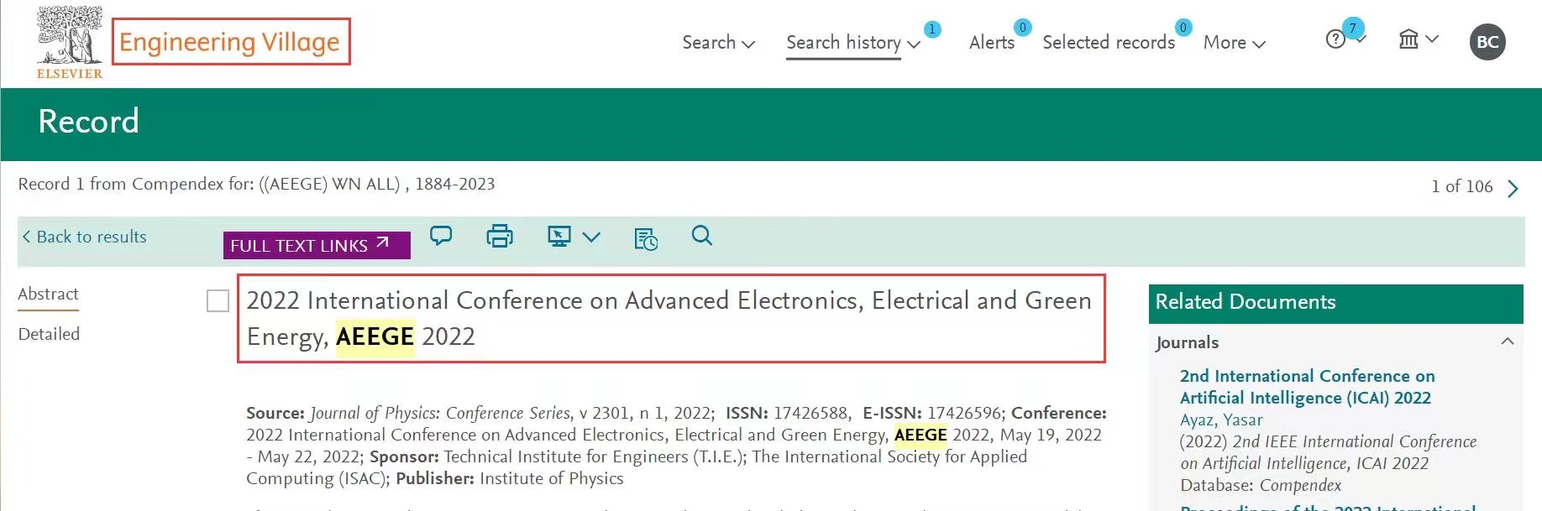The image size is (1542, 511).
Task: Click the Elsevier tree logo
Action: (x=70, y=42)
